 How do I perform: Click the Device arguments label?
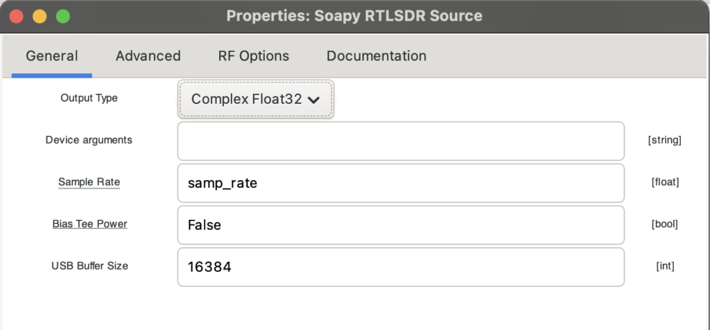tap(89, 140)
